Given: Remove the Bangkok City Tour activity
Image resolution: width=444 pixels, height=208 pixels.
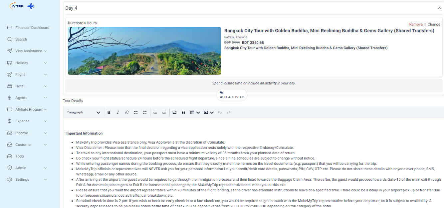Looking at the screenshot, I should pos(416,24).
